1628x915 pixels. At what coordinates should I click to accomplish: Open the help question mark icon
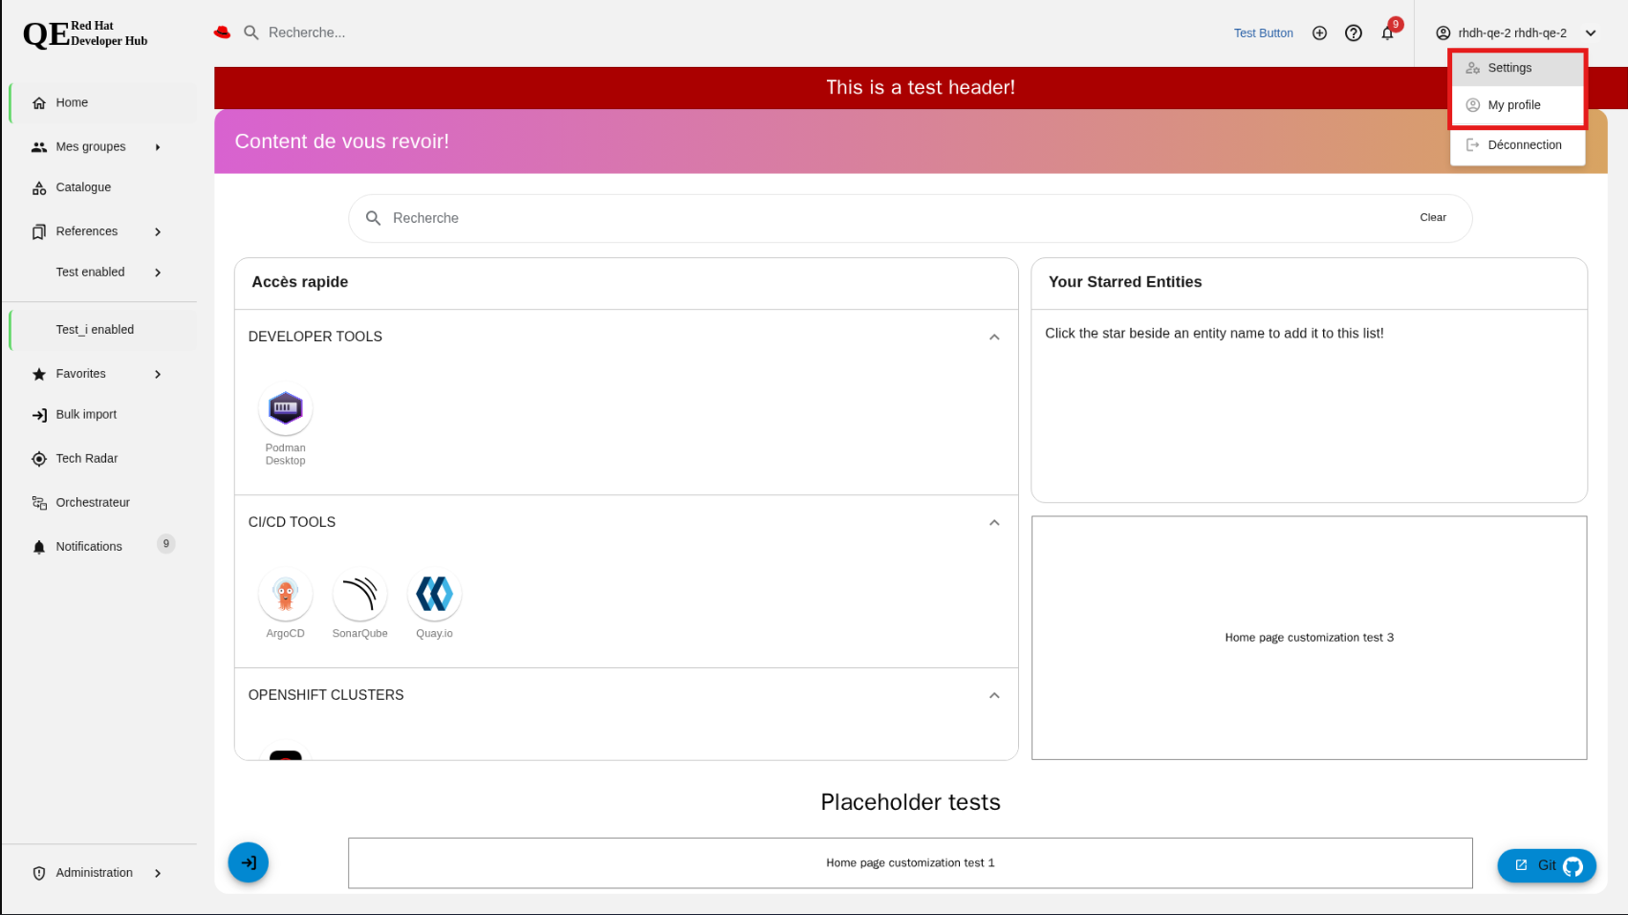point(1353,33)
